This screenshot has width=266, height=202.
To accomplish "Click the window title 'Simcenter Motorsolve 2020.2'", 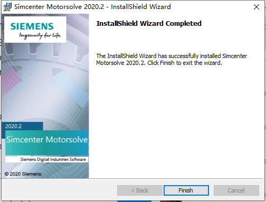I will pyautogui.click(x=59, y=7).
